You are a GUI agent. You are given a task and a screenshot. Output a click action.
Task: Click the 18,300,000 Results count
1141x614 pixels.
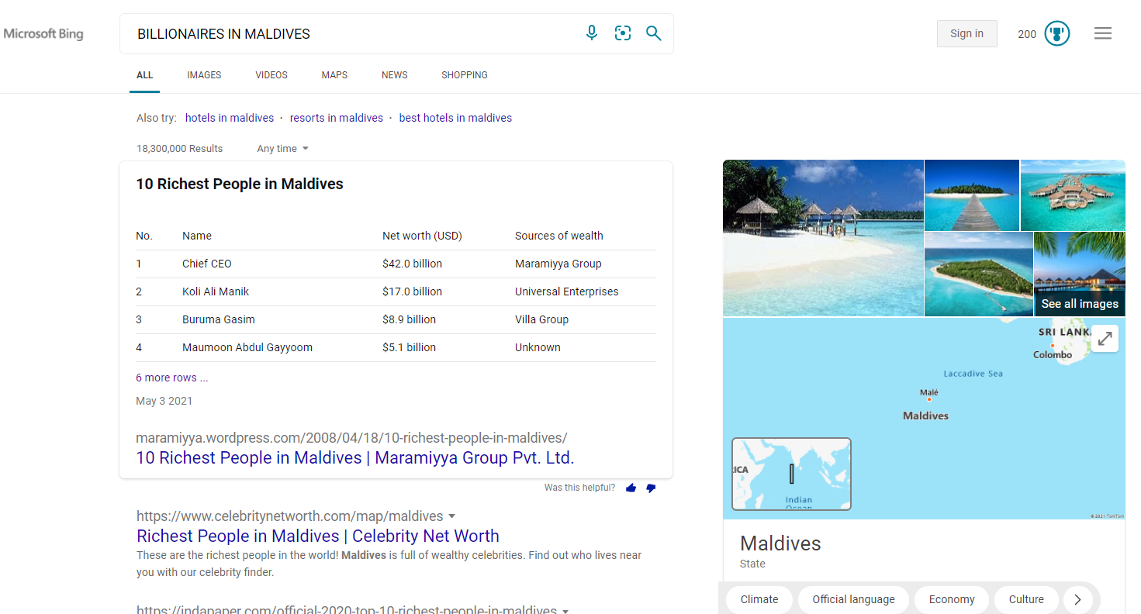[x=179, y=148]
